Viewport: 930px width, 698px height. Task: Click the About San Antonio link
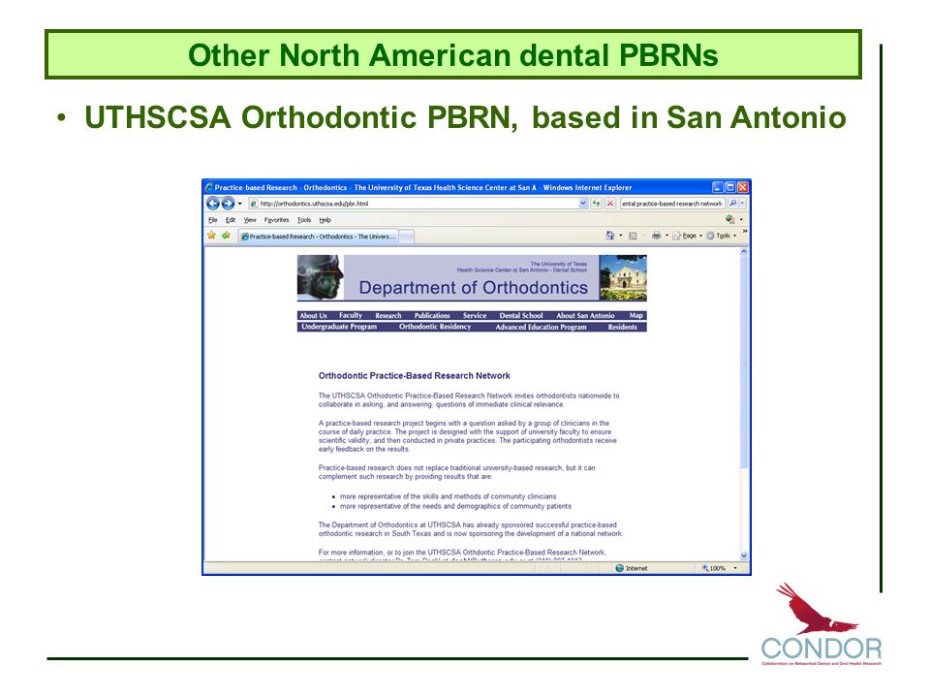(x=585, y=316)
